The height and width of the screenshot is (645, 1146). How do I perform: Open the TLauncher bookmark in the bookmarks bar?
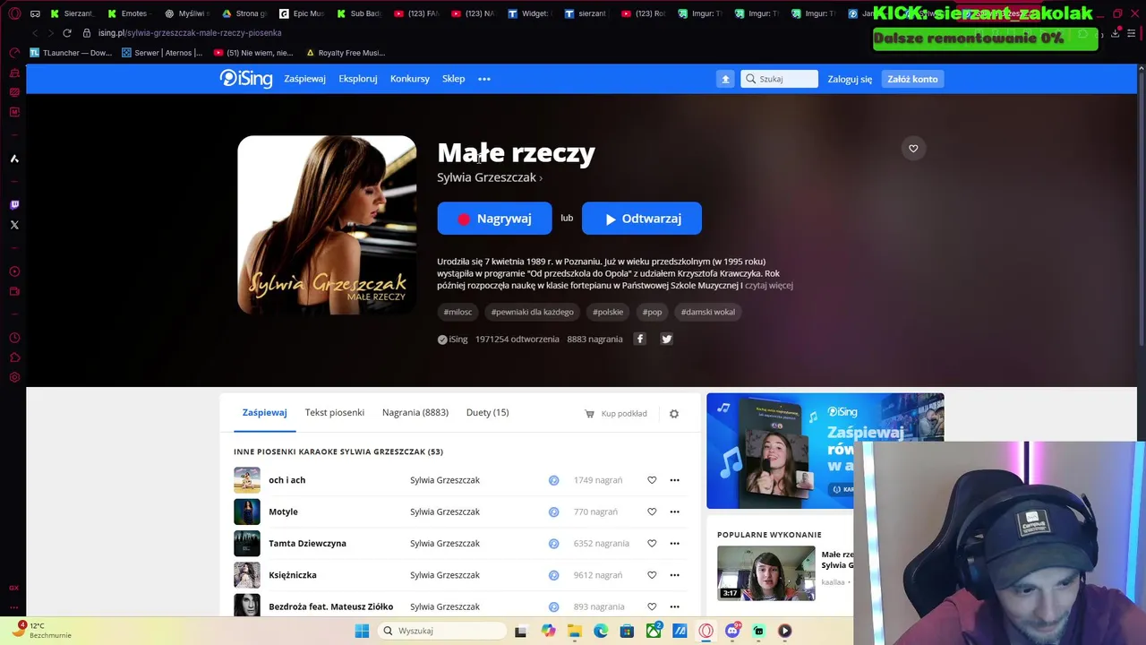pos(71,53)
